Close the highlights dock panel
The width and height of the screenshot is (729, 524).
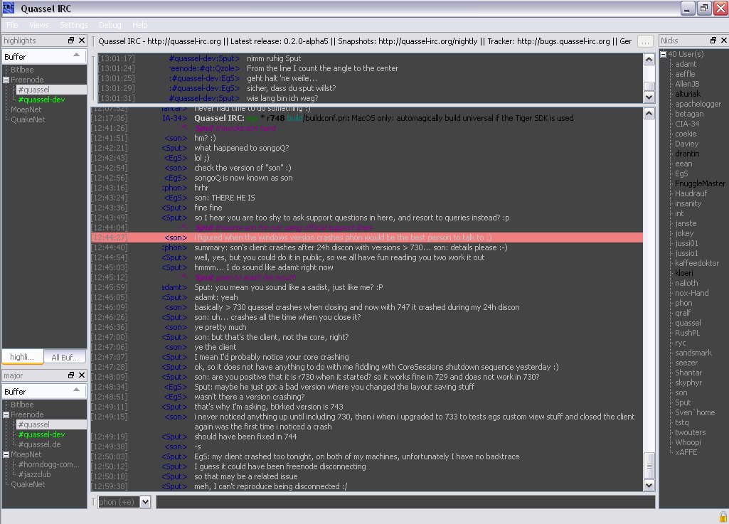click(x=82, y=41)
